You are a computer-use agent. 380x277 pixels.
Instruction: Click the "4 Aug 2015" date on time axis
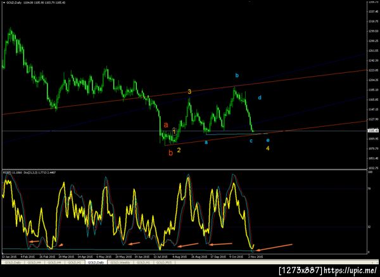pos(180,257)
